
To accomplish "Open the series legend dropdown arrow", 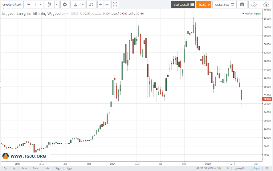I will [x=67, y=14].
